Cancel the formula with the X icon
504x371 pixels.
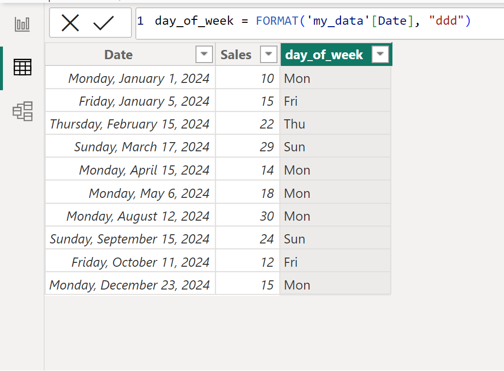[x=70, y=23]
